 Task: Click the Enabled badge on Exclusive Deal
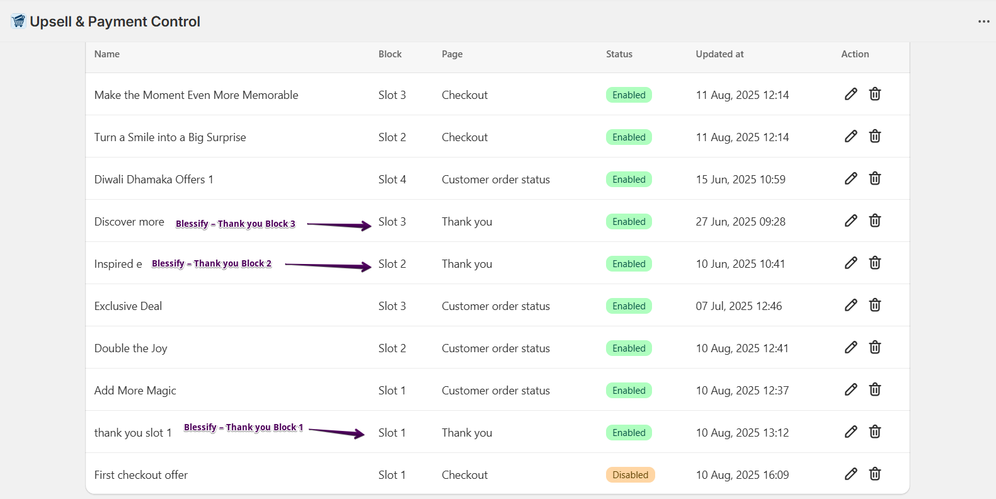tap(629, 306)
